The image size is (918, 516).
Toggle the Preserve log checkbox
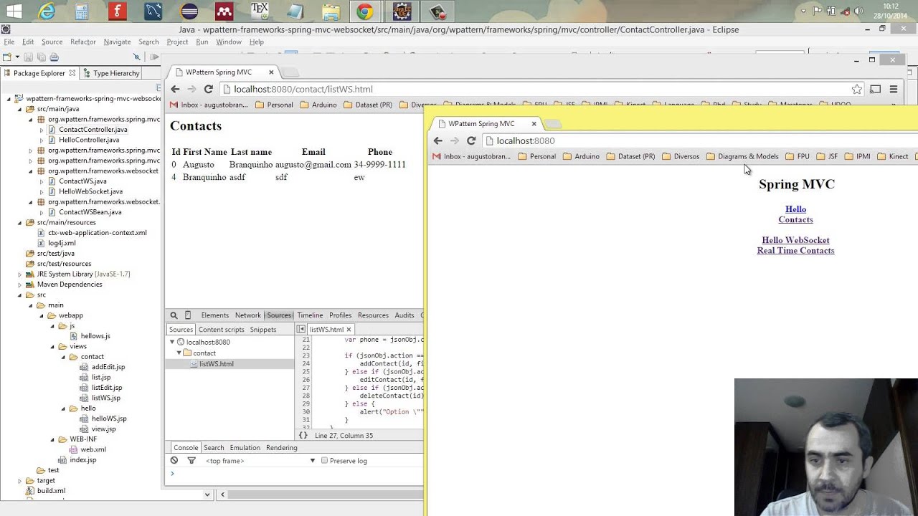[324, 461]
